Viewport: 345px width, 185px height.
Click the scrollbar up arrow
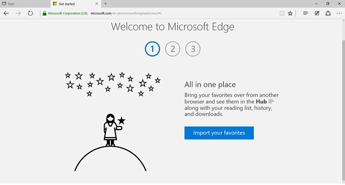pyautogui.click(x=343, y=21)
